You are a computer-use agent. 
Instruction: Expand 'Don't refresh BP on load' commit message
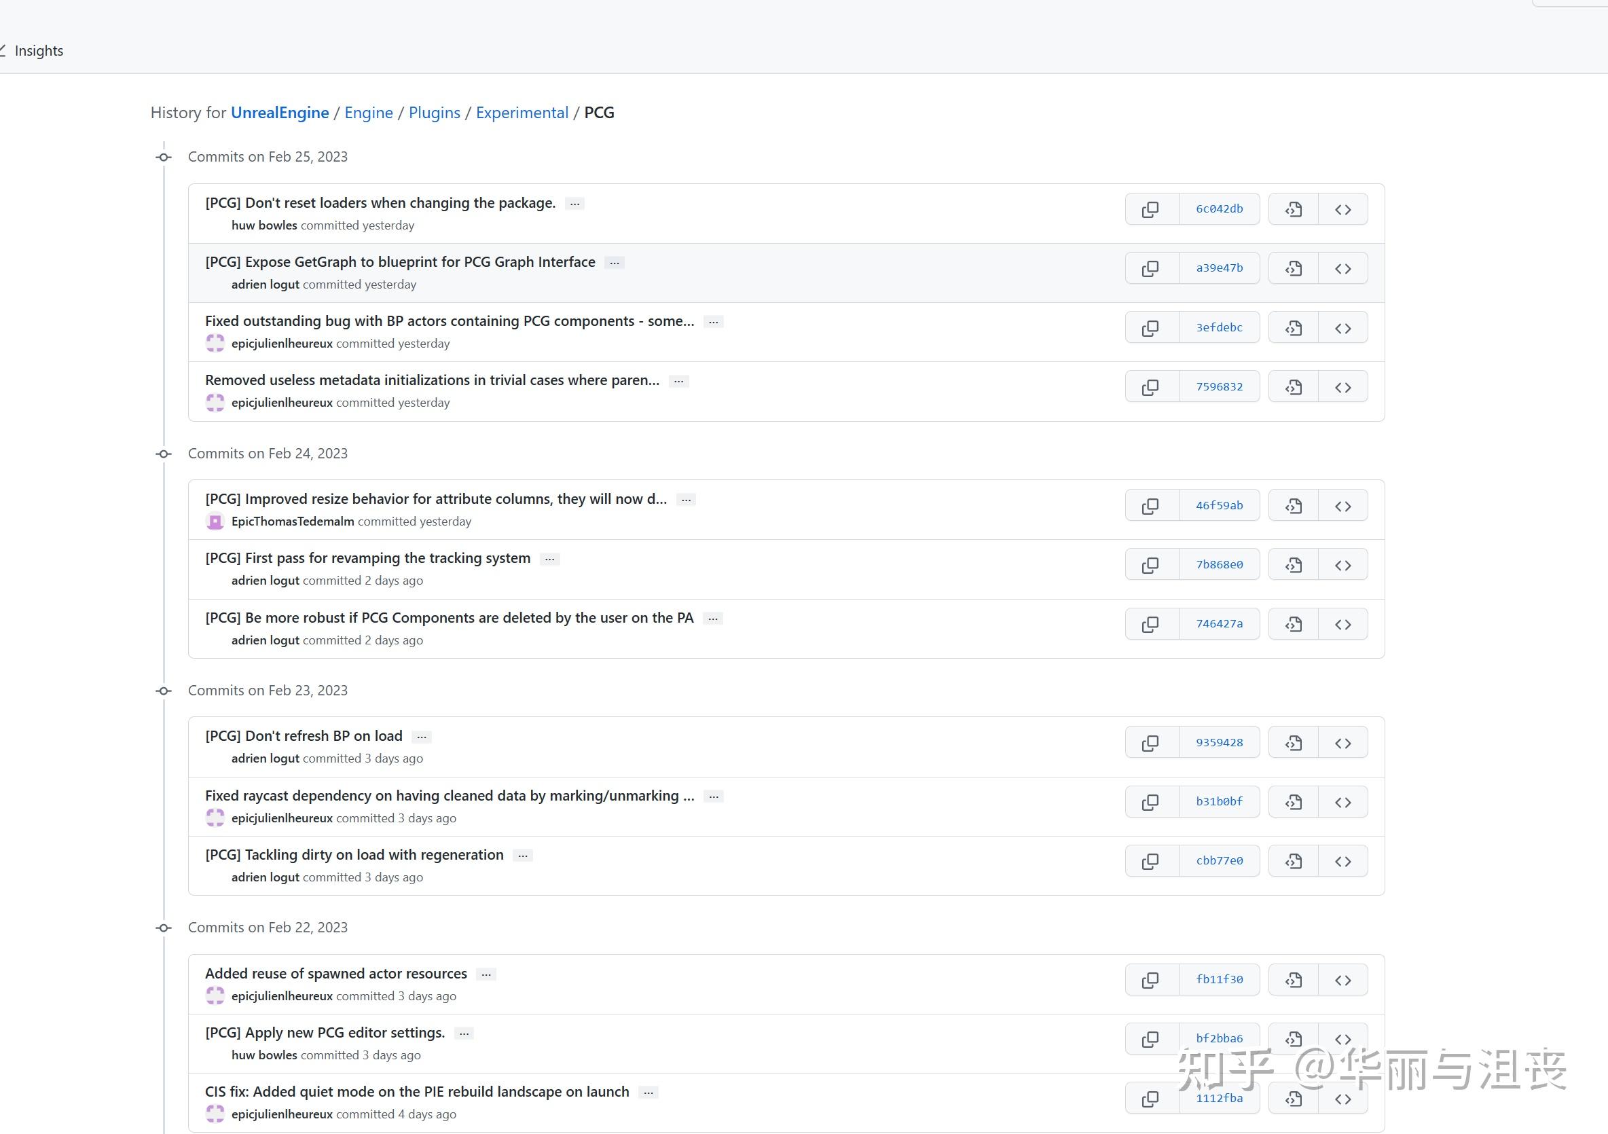coord(422,737)
